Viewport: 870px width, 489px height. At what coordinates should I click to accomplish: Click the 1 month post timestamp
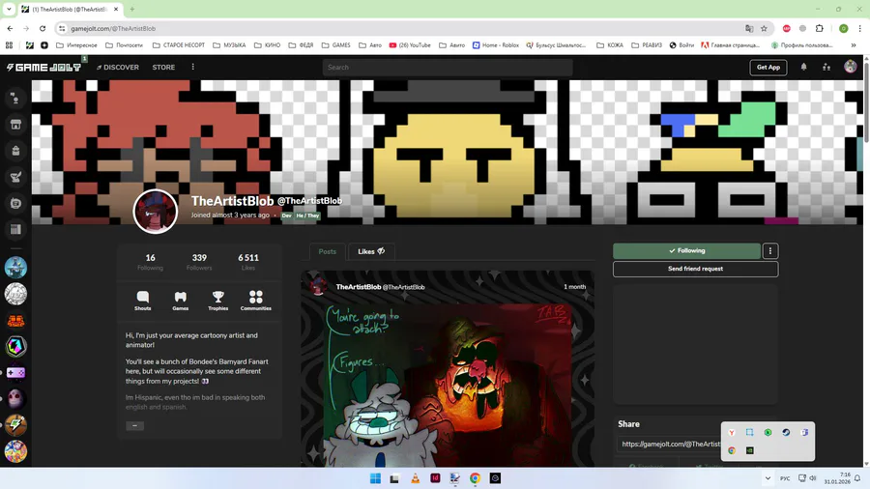click(575, 287)
